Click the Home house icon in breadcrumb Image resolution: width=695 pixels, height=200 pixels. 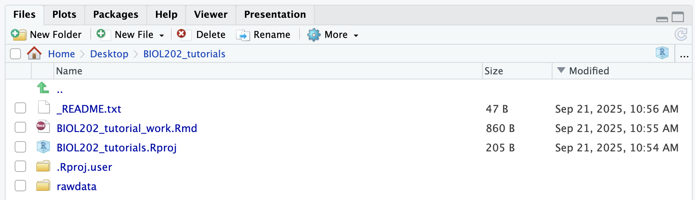tap(34, 53)
